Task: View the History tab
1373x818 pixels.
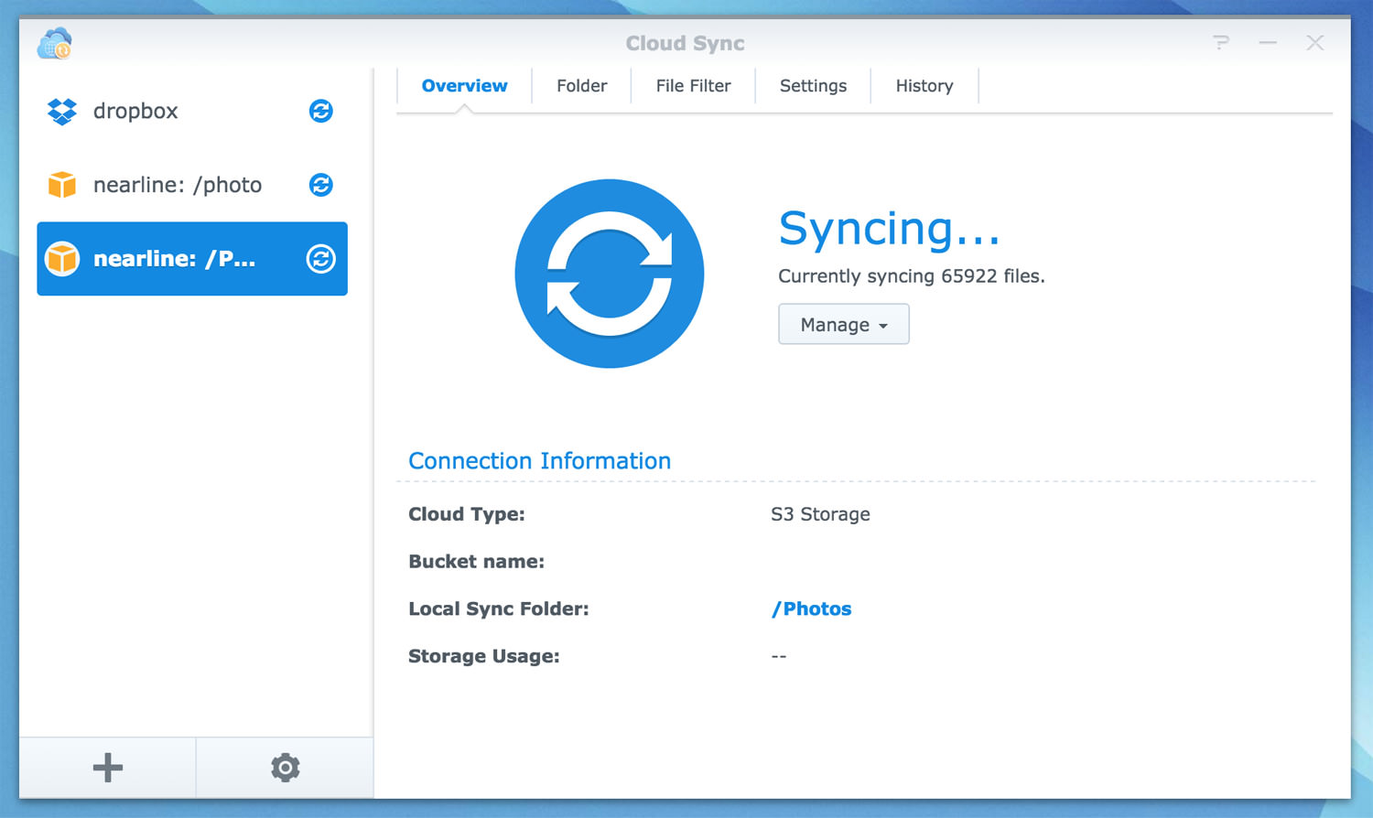Action: click(x=924, y=86)
